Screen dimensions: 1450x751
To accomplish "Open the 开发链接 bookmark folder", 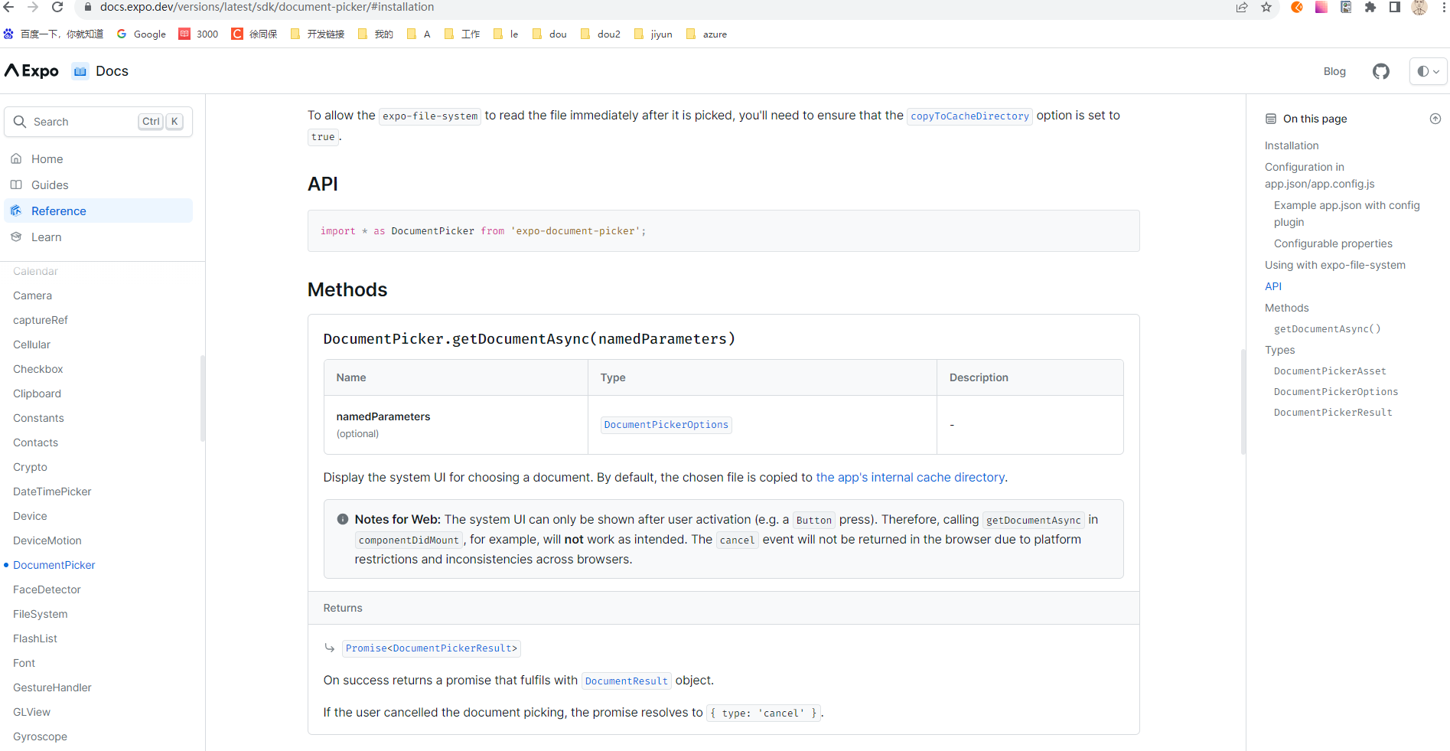I will coord(318,34).
